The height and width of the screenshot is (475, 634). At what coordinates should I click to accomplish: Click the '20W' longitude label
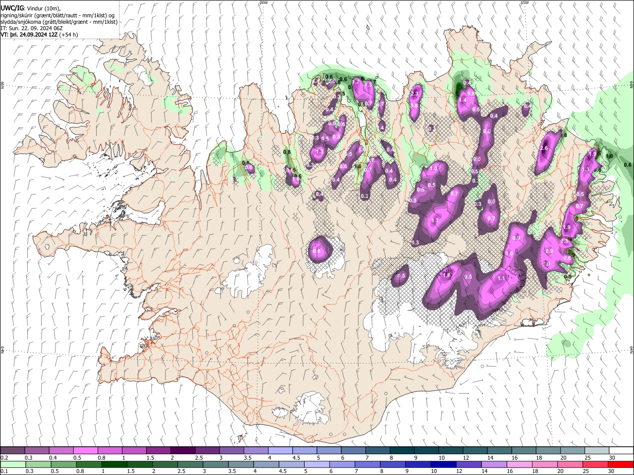pos(264,2)
